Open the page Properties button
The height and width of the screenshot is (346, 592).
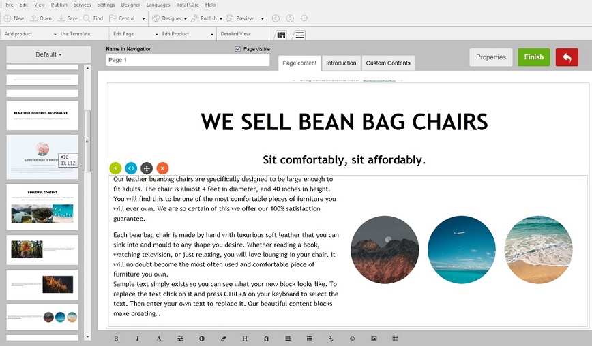pyautogui.click(x=491, y=57)
